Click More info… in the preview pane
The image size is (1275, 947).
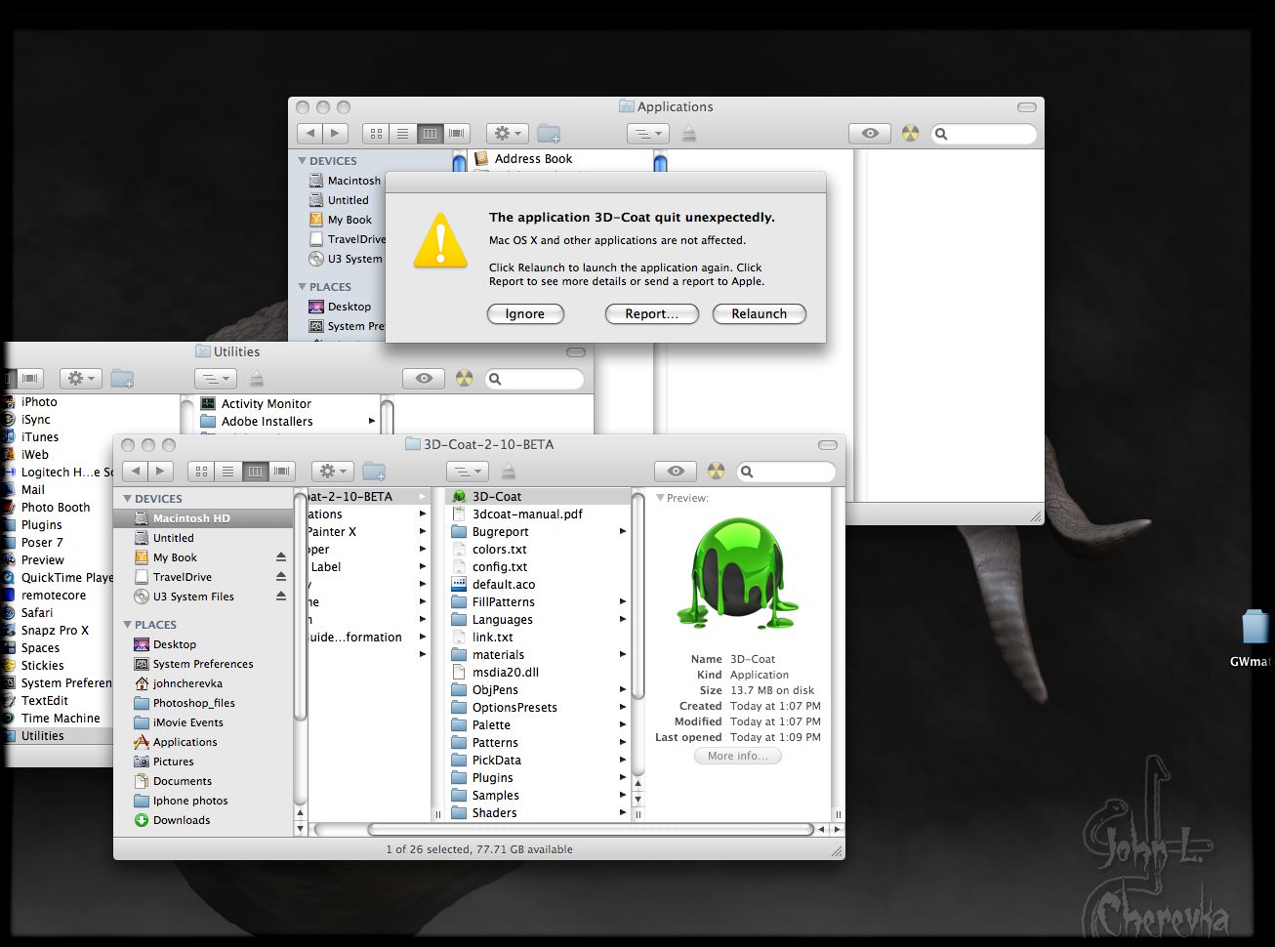click(738, 756)
